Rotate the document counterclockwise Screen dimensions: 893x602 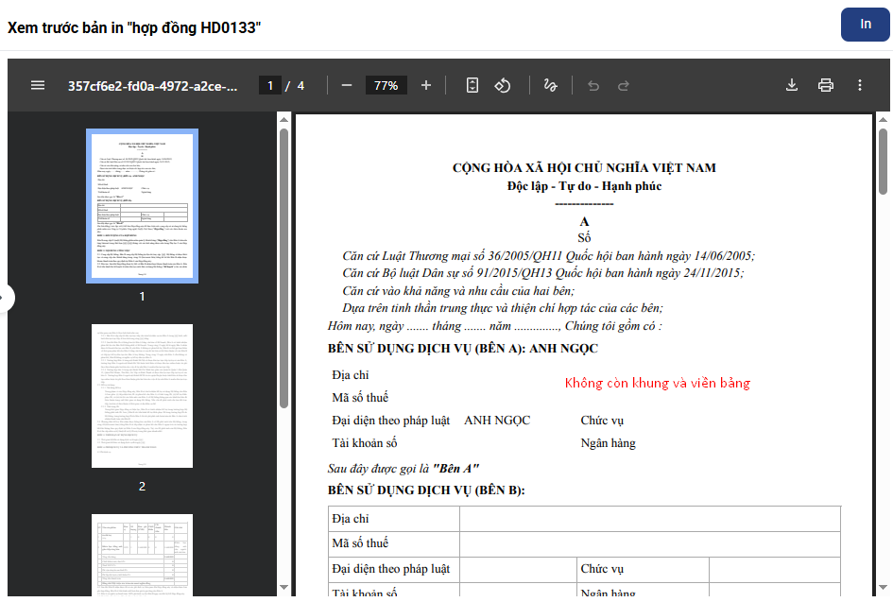503,85
